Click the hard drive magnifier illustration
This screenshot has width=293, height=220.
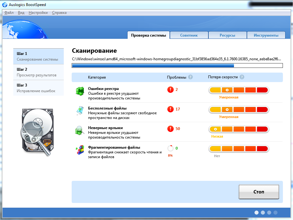click(x=38, y=132)
